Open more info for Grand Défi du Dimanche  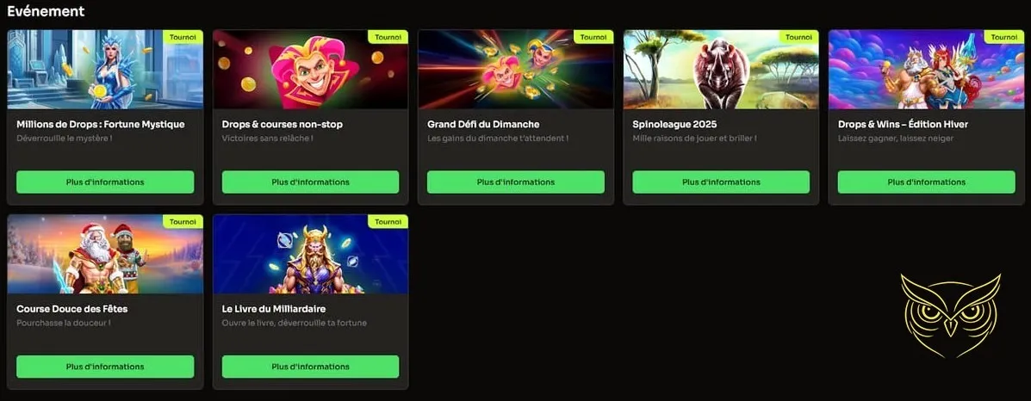tap(515, 182)
